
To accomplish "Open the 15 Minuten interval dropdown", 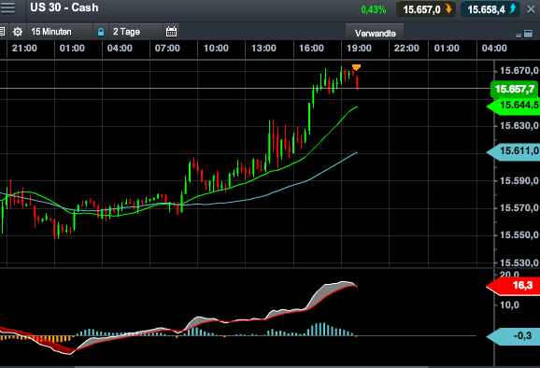I will pyautogui.click(x=60, y=32).
